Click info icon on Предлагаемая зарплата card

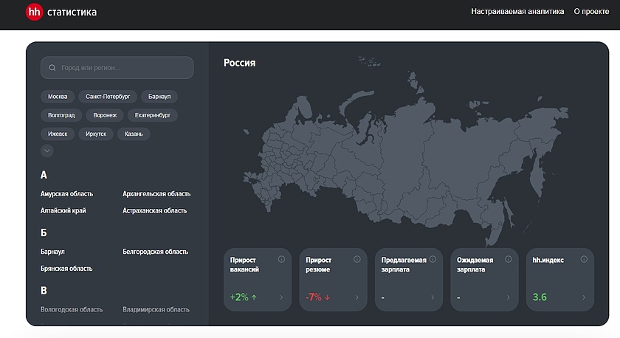(x=433, y=259)
